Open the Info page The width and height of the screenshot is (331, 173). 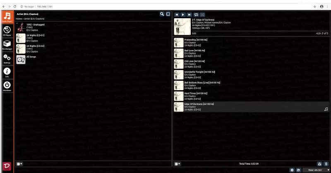pyautogui.click(x=7, y=72)
